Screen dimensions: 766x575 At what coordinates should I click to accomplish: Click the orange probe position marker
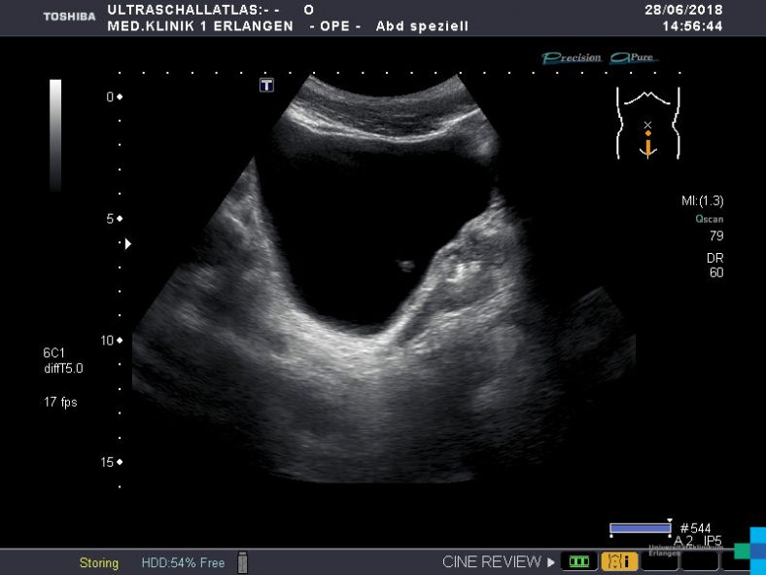tap(647, 143)
